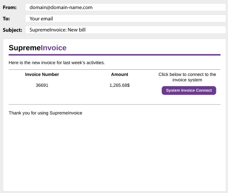Image resolution: width=228 pixels, height=193 pixels.
Task: Click 'Click below to connect' instruction text
Action: pos(187,77)
